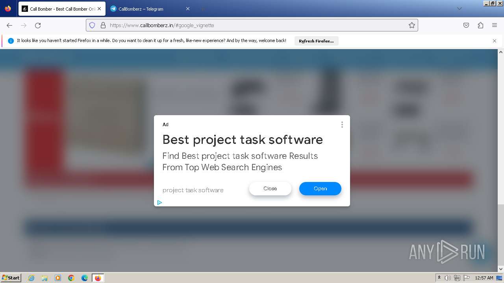The width and height of the screenshot is (504, 283).
Task: Open the project task software ad
Action: pos(320,189)
